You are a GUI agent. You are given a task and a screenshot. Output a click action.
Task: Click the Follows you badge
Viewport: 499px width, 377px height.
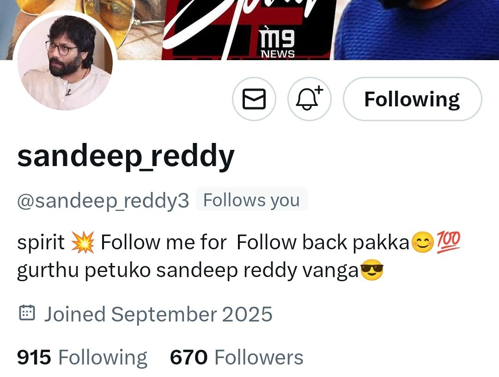251,200
